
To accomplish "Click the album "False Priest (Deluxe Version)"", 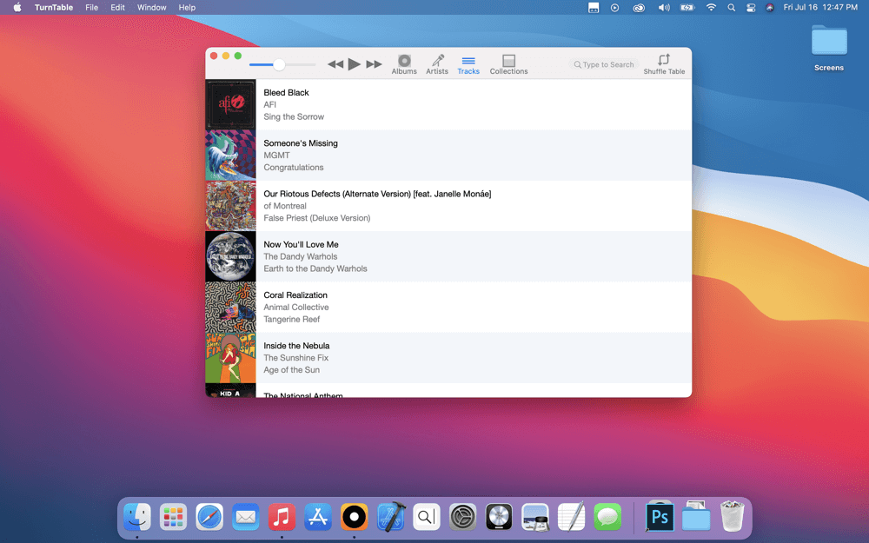I will pyautogui.click(x=317, y=218).
